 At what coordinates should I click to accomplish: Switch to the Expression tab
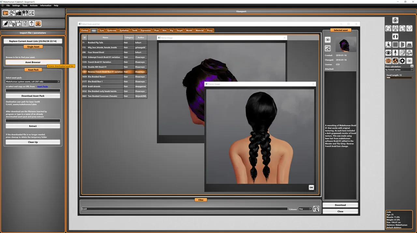coord(146,31)
